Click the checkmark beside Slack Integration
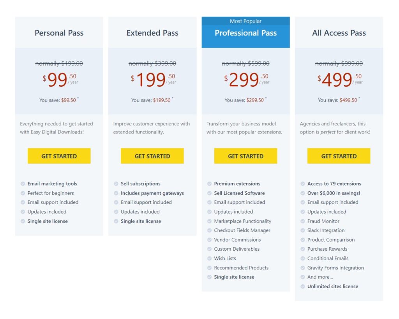The height and width of the screenshot is (319, 399). point(303,230)
